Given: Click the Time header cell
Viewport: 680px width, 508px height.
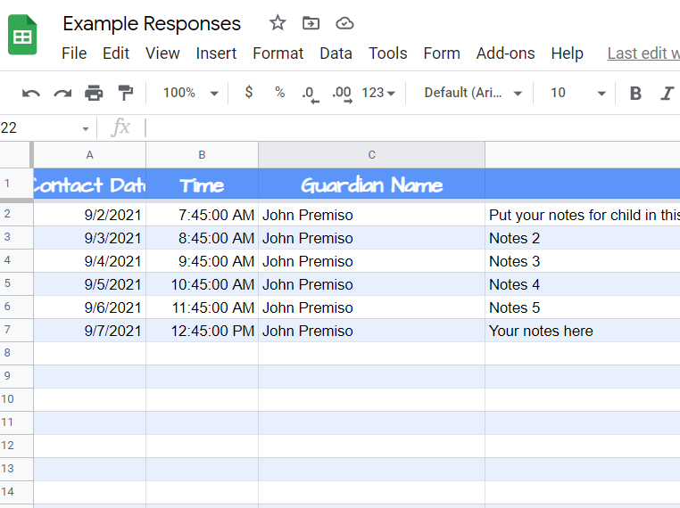Looking at the screenshot, I should coord(202,184).
